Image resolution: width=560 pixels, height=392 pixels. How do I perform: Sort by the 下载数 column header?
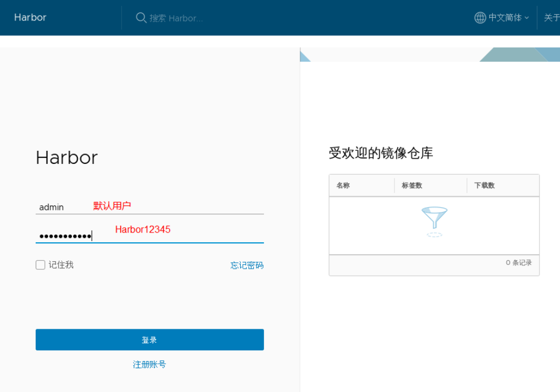pyautogui.click(x=484, y=185)
